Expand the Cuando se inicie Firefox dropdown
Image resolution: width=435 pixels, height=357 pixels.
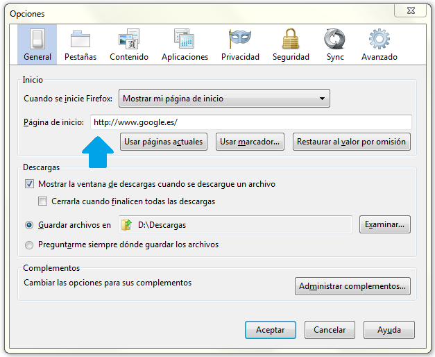(224, 99)
